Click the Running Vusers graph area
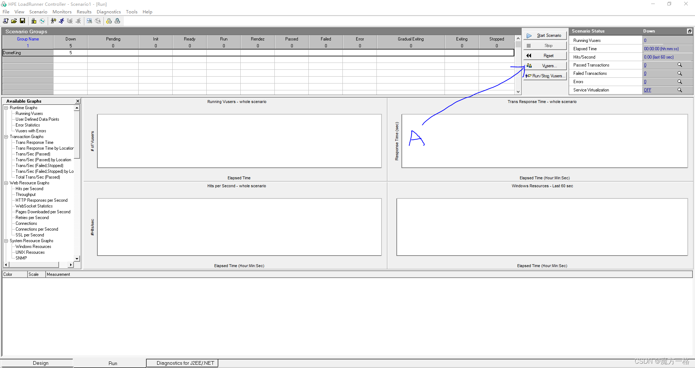Viewport: 695px width, 368px height. point(239,141)
